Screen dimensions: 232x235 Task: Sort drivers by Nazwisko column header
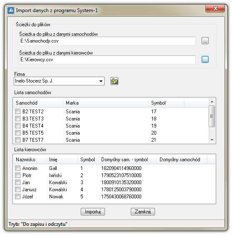[30, 160]
